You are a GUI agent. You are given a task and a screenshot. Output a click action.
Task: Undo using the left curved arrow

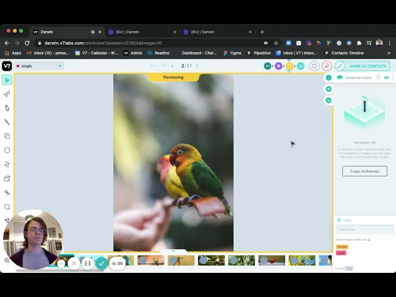(153, 66)
